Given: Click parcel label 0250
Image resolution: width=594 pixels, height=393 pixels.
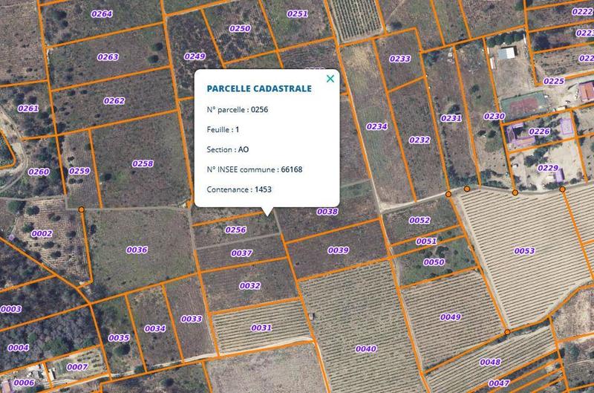Looking at the screenshot, I should pos(240,28).
